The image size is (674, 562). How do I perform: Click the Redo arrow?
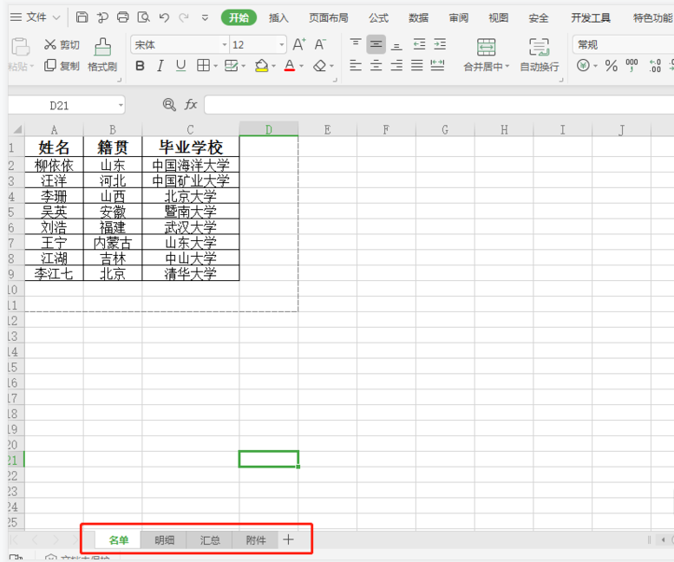click(x=184, y=17)
